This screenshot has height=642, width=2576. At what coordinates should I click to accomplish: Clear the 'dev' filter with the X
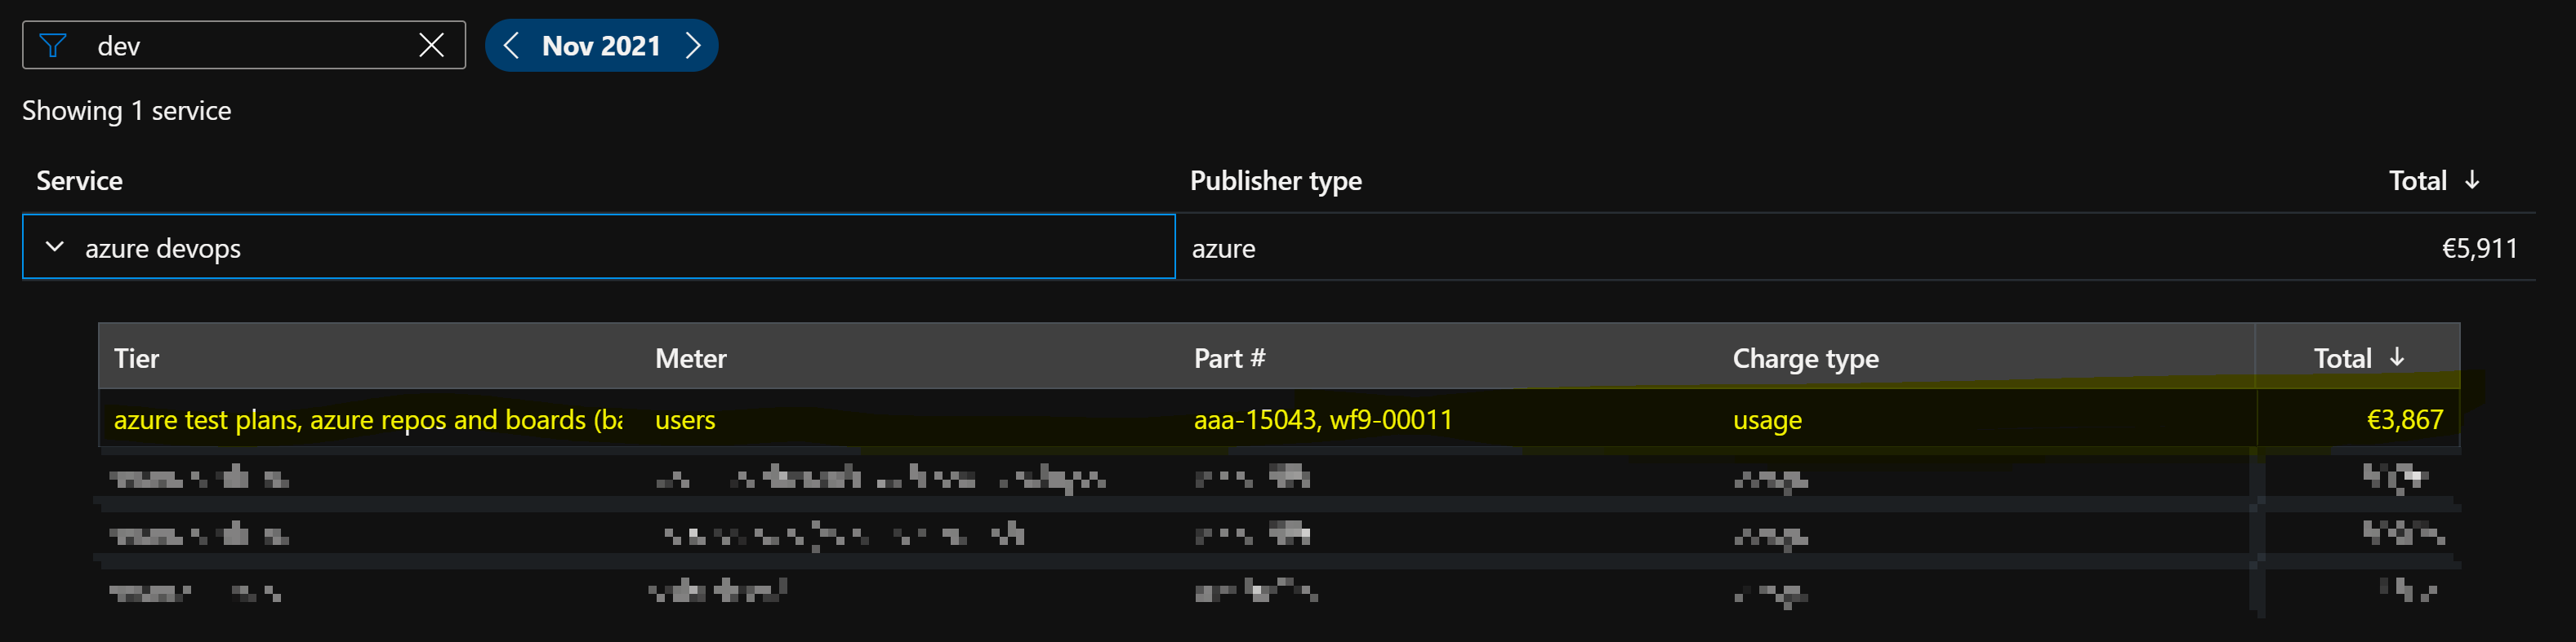click(431, 46)
